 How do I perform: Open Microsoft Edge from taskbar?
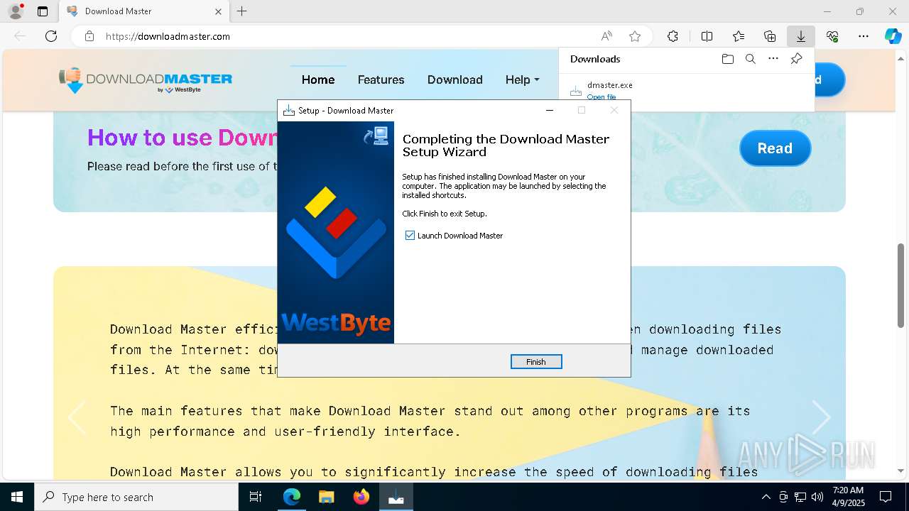tap(292, 497)
